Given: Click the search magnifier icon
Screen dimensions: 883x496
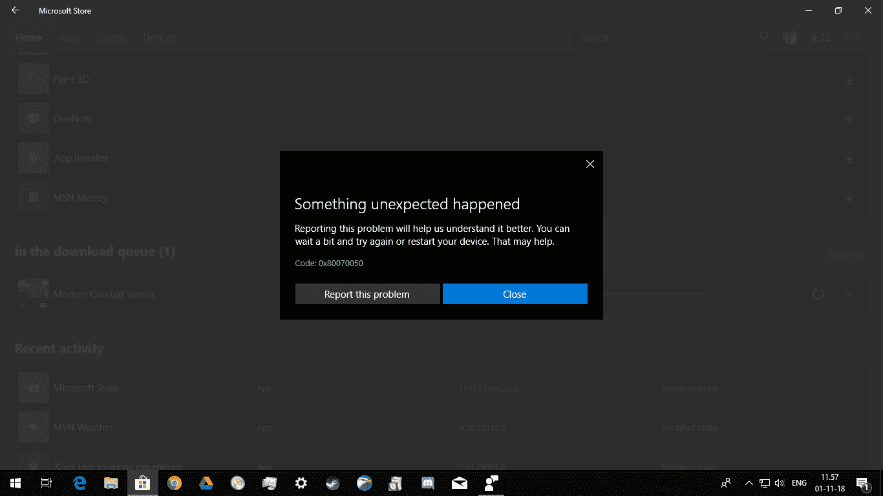Looking at the screenshot, I should (763, 37).
